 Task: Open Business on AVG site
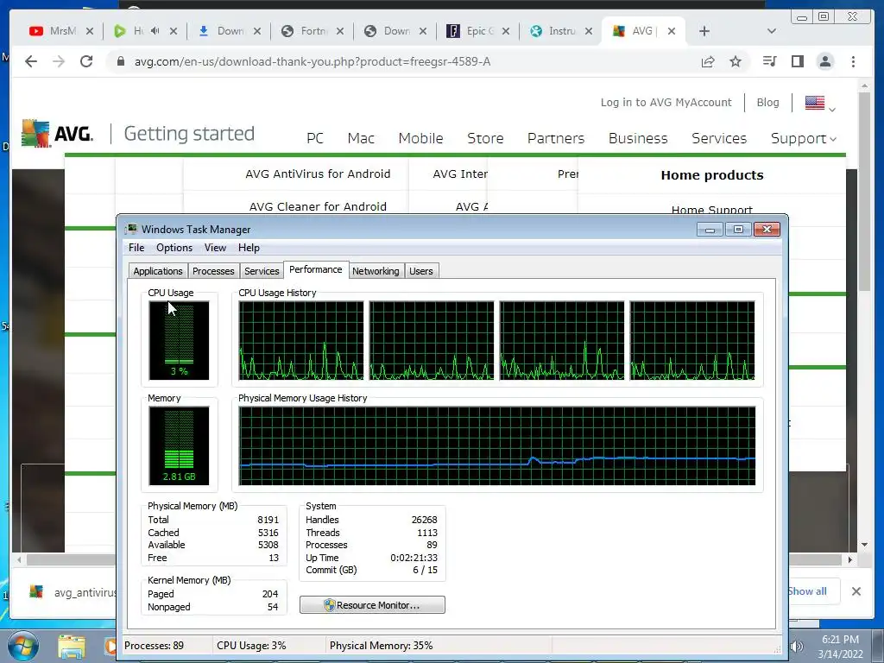click(x=638, y=139)
